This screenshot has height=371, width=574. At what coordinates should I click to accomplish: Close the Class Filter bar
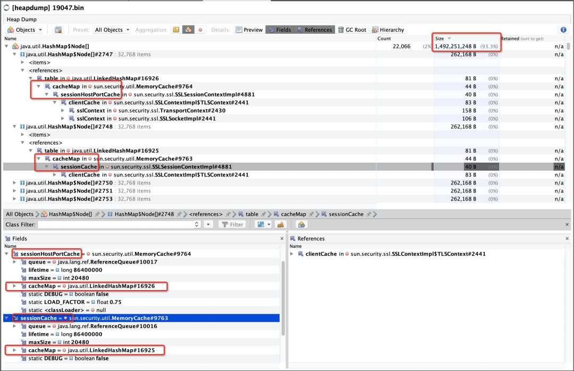567,224
